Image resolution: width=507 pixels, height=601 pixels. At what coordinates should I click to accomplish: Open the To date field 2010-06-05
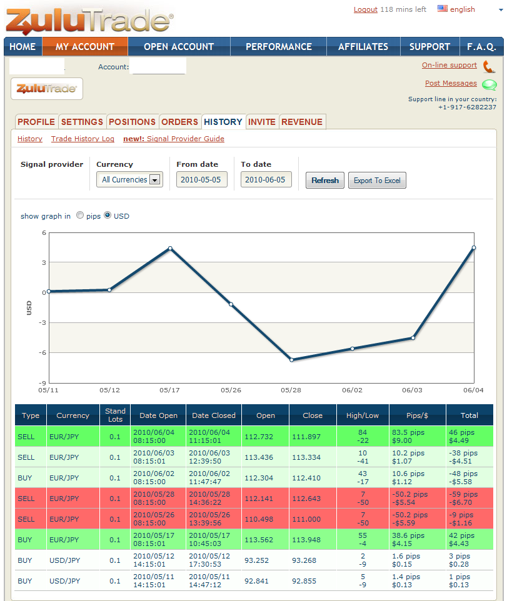[266, 179]
